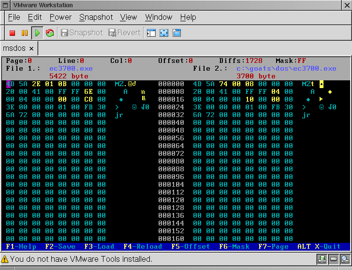This screenshot has height=270, width=352.
Task: Open the Help menu
Action: 188,17
